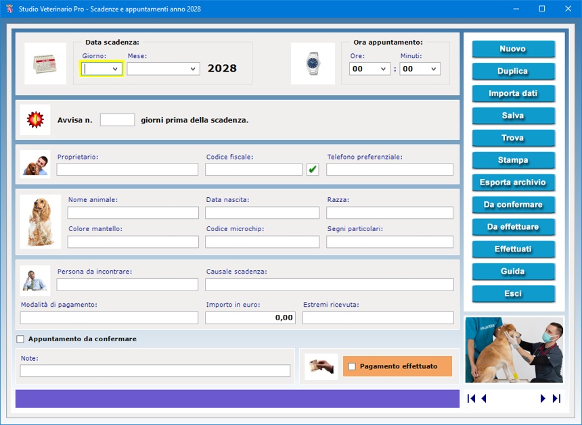Search using Trova button
The height and width of the screenshot is (425, 582).
coord(514,138)
